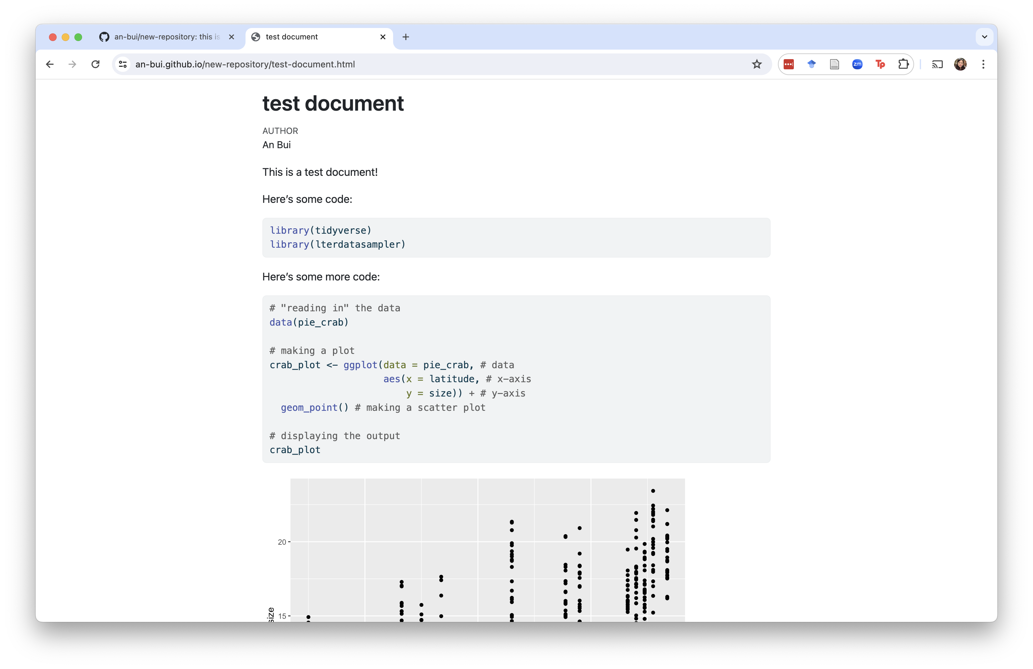View site information in address bar
This screenshot has height=669, width=1033.
123,64
